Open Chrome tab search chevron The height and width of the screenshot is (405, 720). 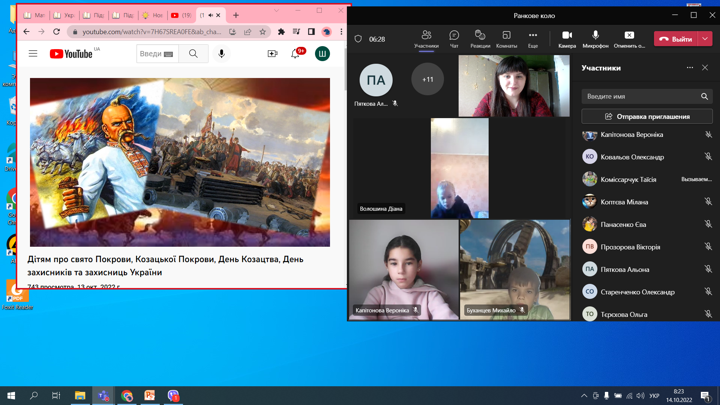(276, 10)
